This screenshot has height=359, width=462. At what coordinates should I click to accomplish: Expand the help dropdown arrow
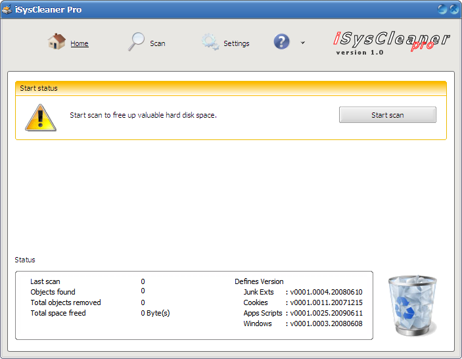click(x=303, y=43)
